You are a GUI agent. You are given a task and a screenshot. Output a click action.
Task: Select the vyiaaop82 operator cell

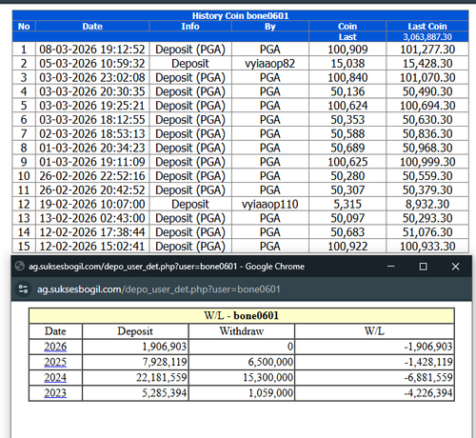(270, 64)
